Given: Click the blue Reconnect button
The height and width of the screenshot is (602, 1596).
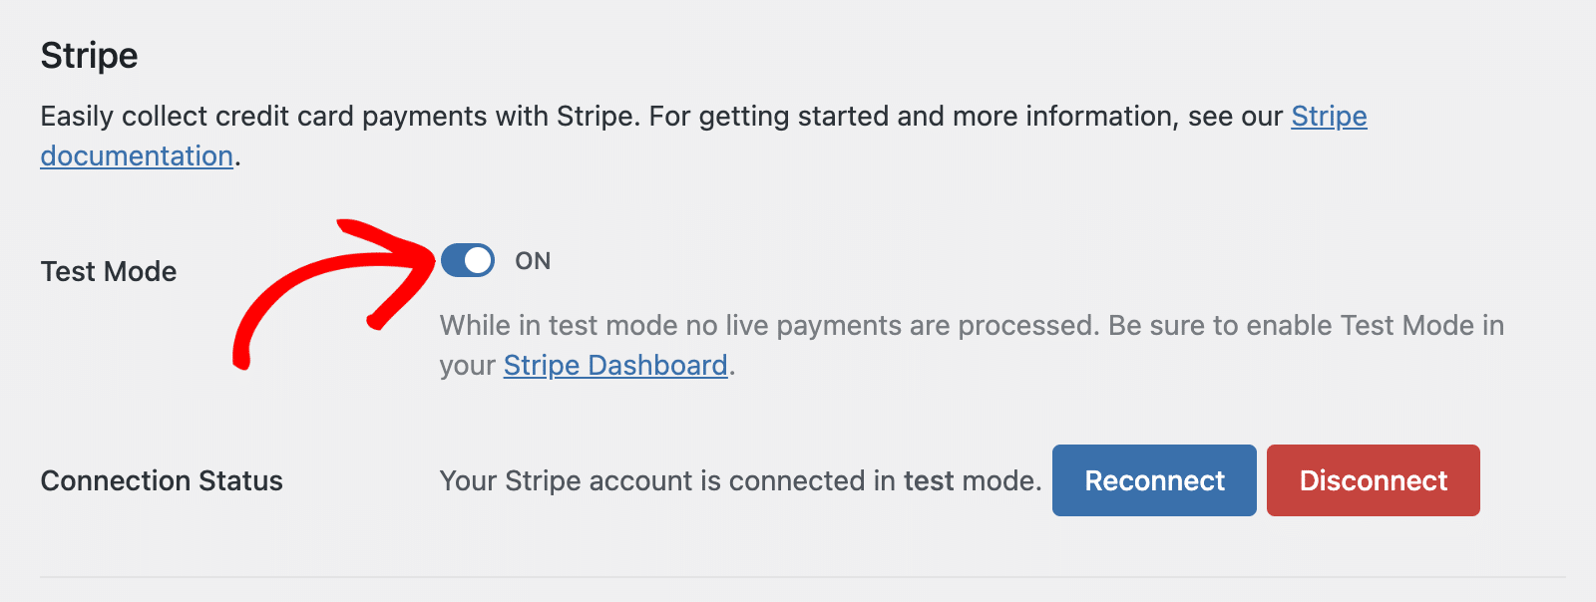Looking at the screenshot, I should [x=1154, y=480].
